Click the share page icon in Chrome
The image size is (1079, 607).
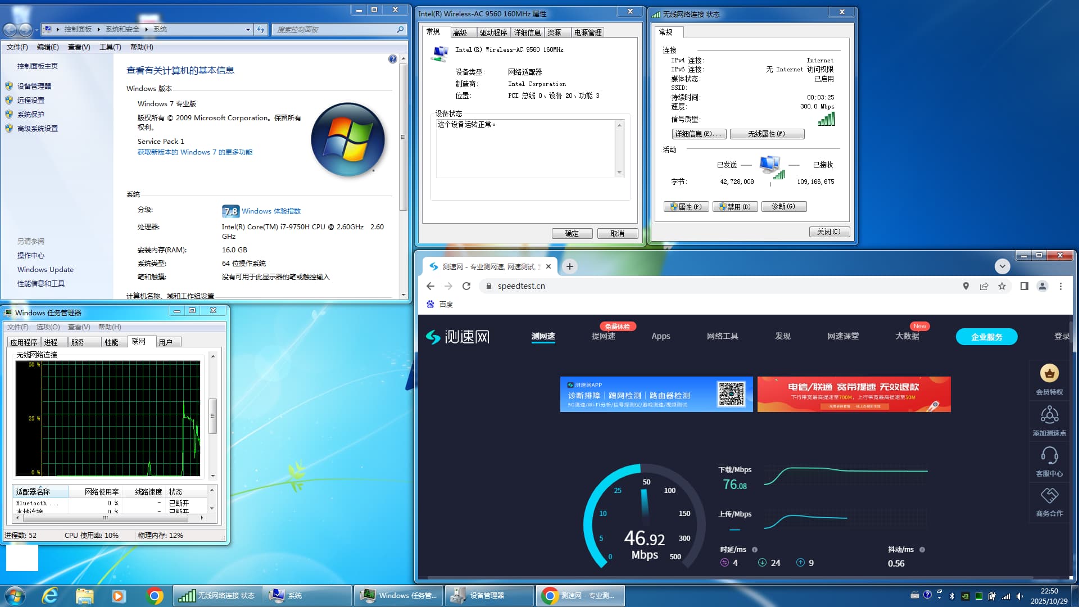click(x=983, y=286)
